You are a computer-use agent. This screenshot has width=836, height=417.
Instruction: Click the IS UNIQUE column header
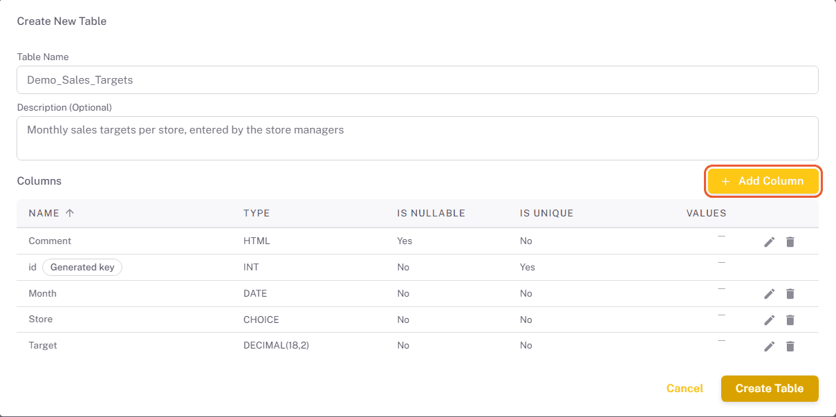coord(547,213)
